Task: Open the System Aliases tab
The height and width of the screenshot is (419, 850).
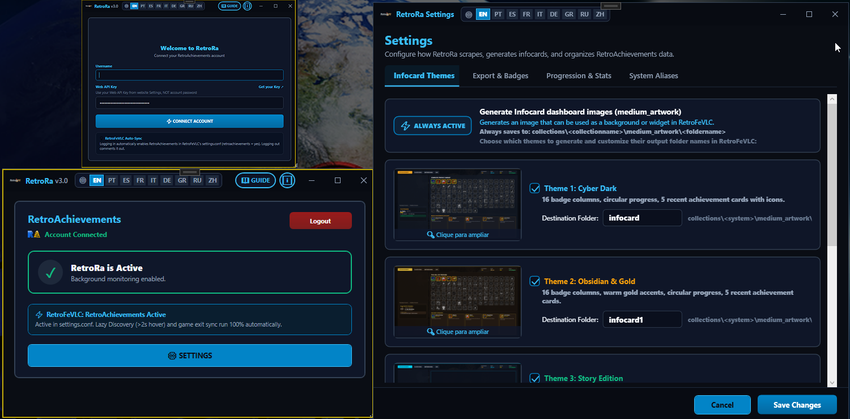Action: pyautogui.click(x=653, y=75)
